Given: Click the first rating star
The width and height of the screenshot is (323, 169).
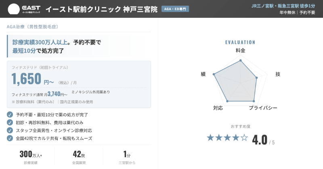Looking at the screenshot, I should point(210,138).
